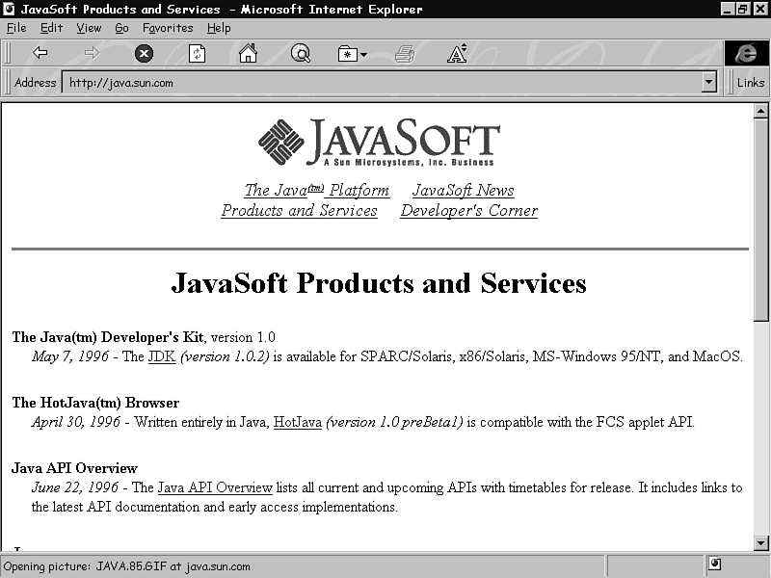The height and width of the screenshot is (578, 771).
Task: Open the Address bar history dropdown
Action: [708, 82]
